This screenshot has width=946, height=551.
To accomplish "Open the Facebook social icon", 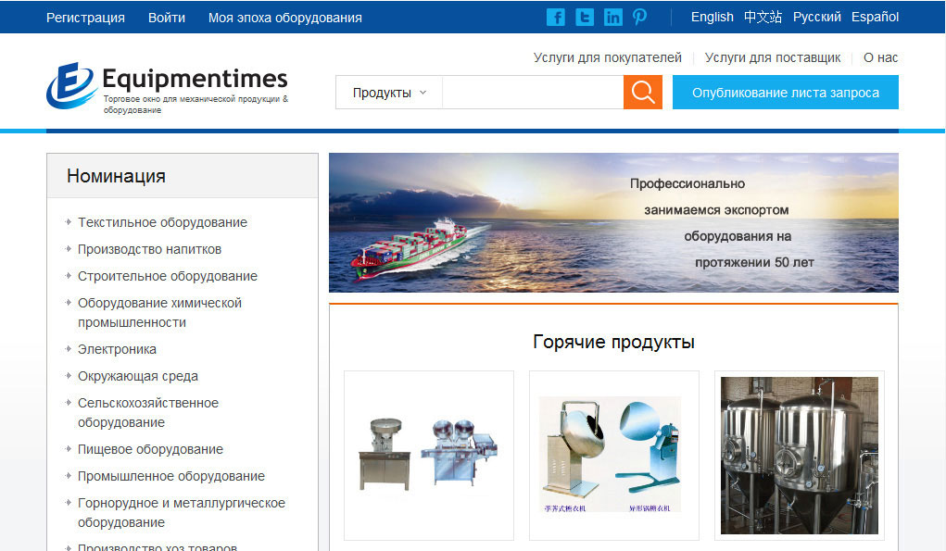I will pyautogui.click(x=556, y=17).
